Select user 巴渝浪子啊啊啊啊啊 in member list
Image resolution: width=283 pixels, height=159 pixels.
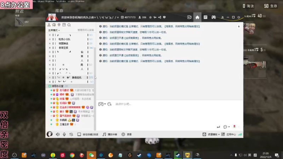pyautogui.click(x=70, y=107)
